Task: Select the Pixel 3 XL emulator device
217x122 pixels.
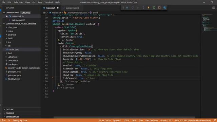Action: point(193,121)
